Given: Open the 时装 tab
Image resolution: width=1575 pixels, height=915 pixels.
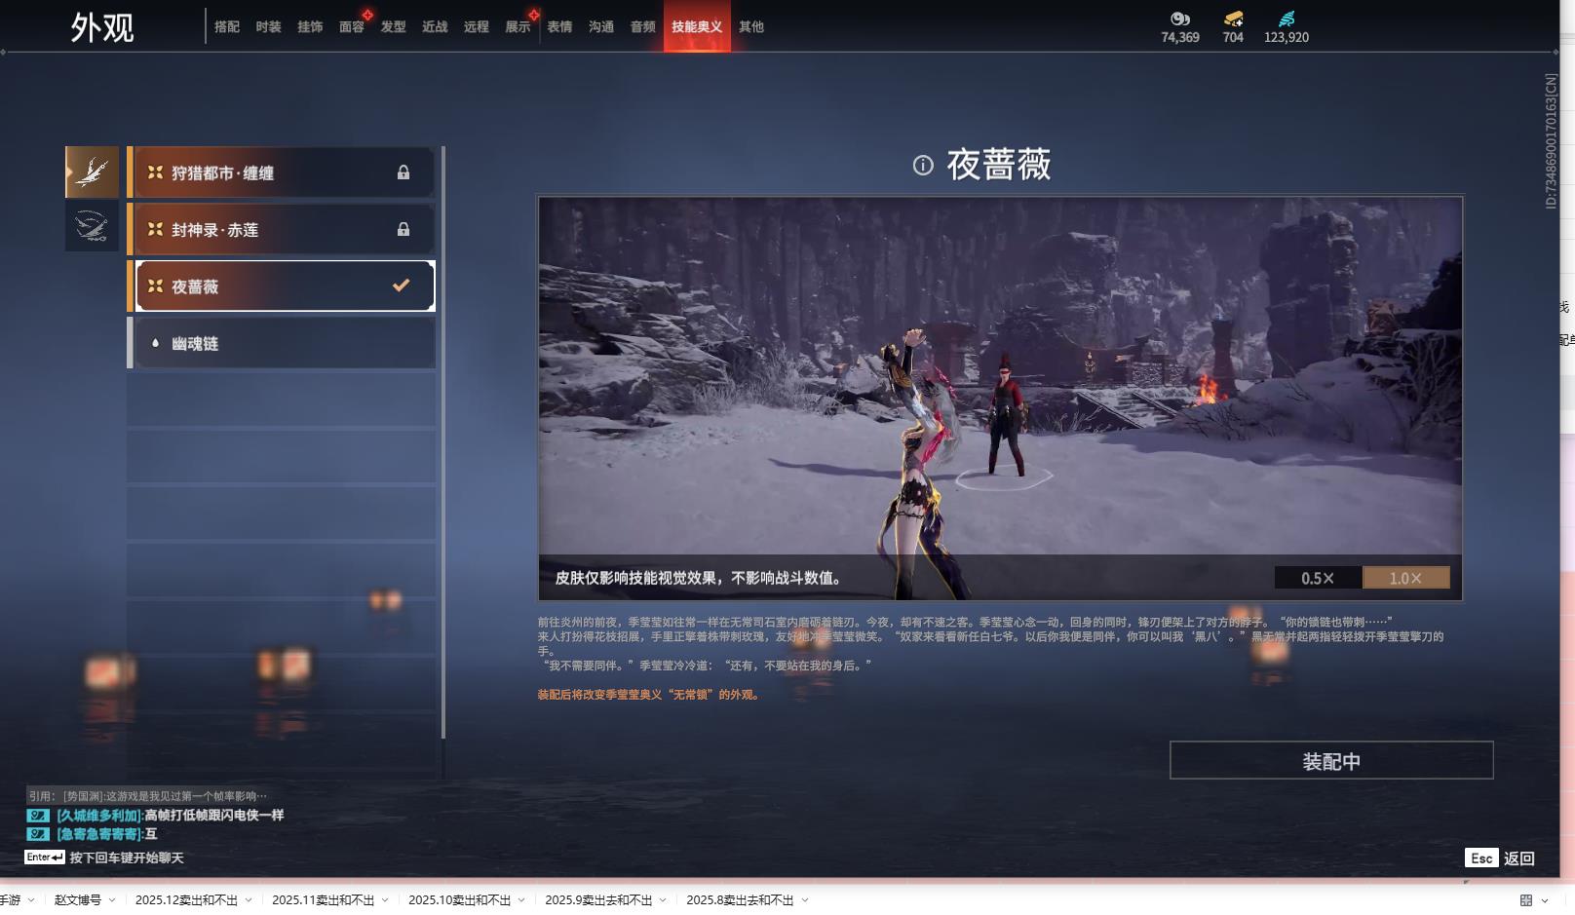Looking at the screenshot, I should tap(268, 27).
